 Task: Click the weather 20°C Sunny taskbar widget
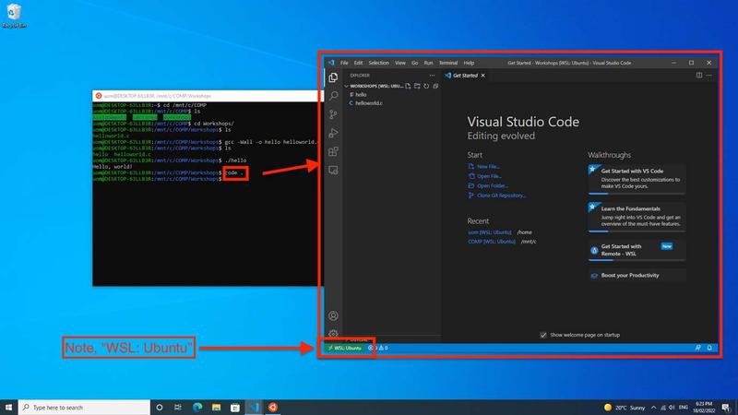[625, 408]
